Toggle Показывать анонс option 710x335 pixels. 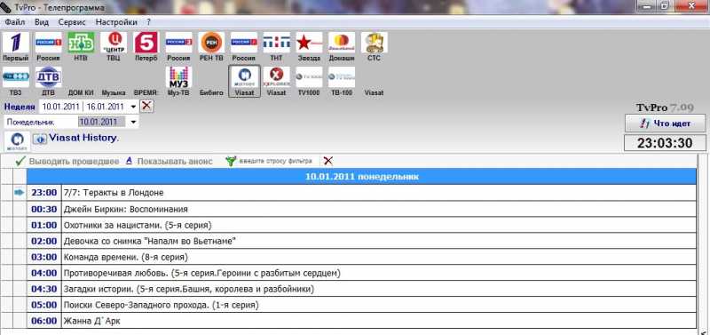tap(169, 162)
